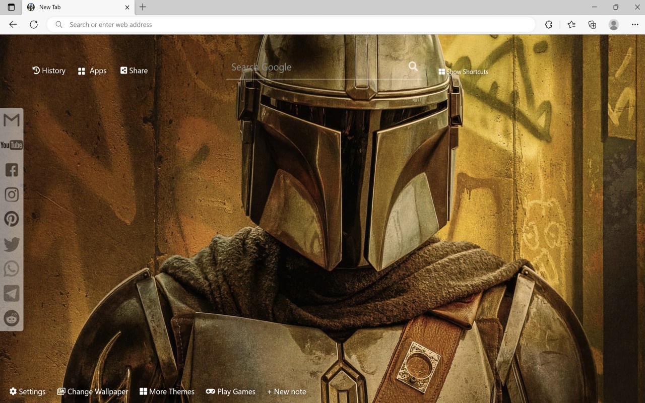Open Facebook shortcut in sidebar

[12, 170]
